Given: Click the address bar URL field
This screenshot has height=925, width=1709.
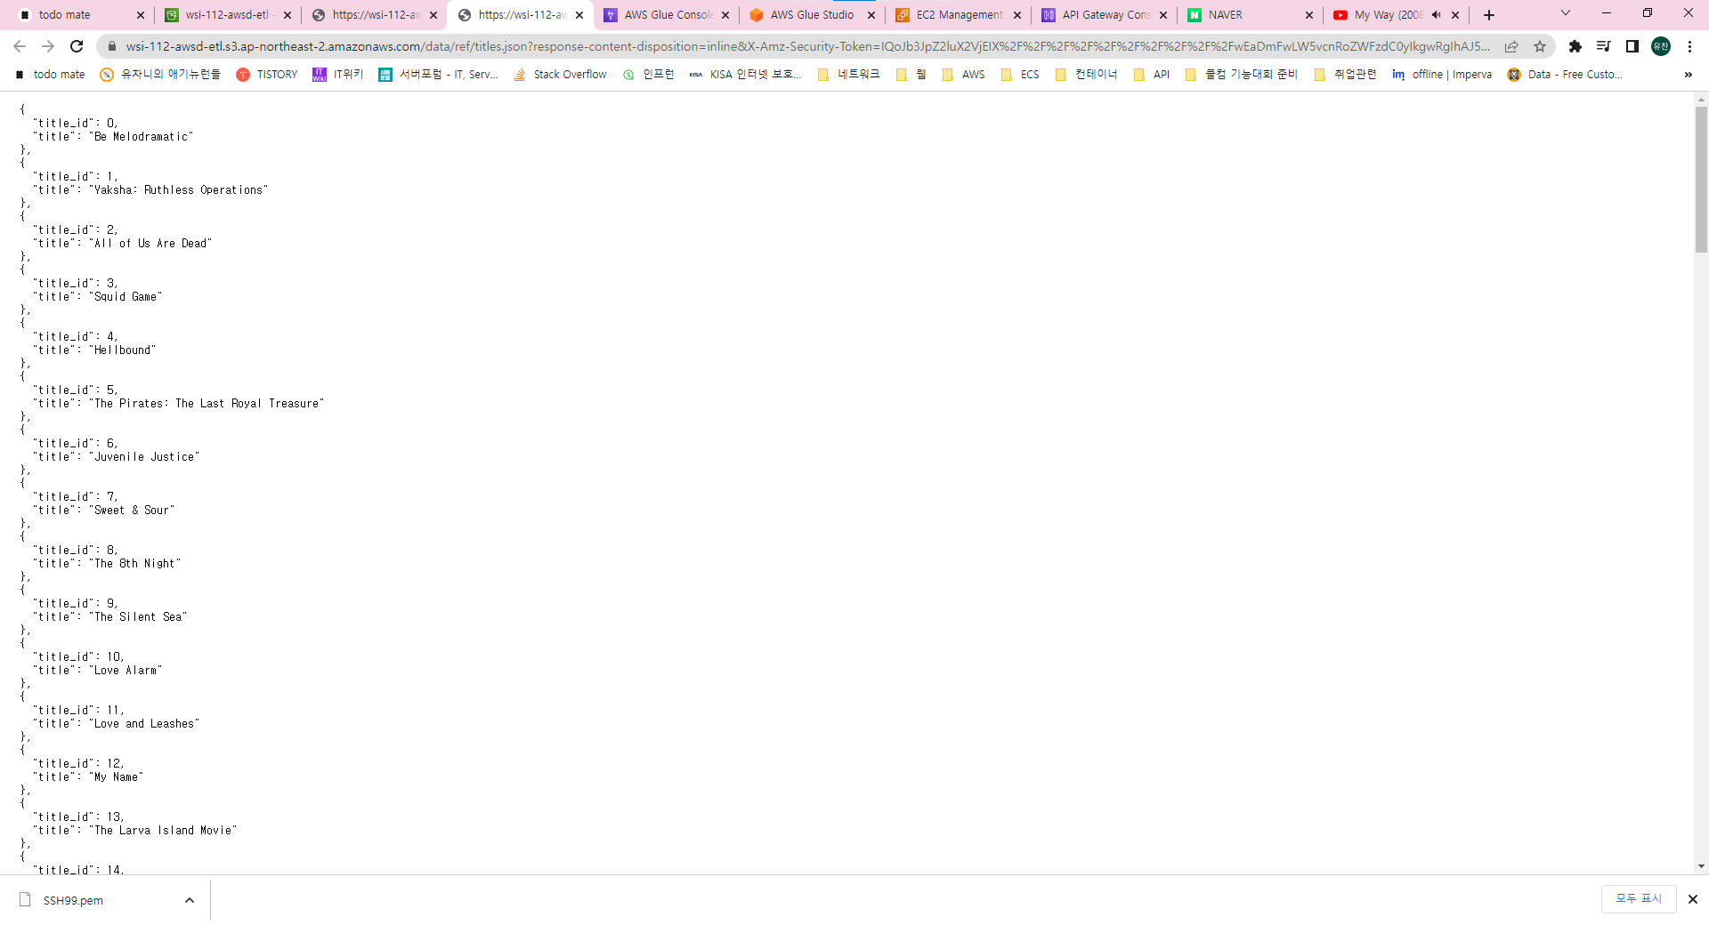Looking at the screenshot, I should [807, 46].
